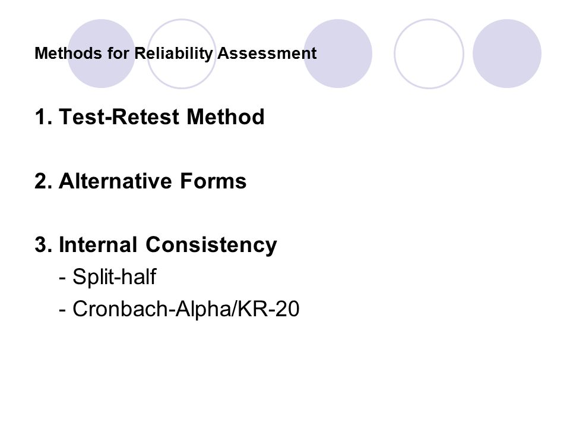The height and width of the screenshot is (428, 570).
Task: Click the rightmost filled lavender circle
Action: point(506,53)
